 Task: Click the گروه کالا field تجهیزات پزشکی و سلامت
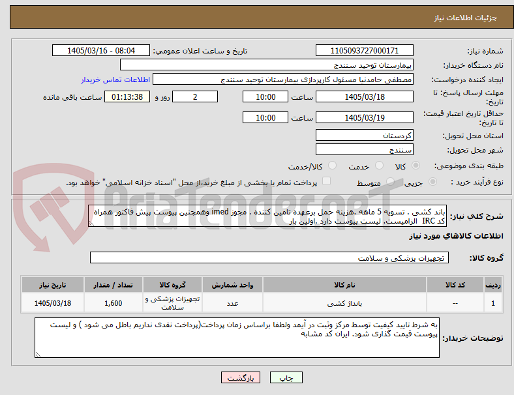pyautogui.click(x=269, y=257)
